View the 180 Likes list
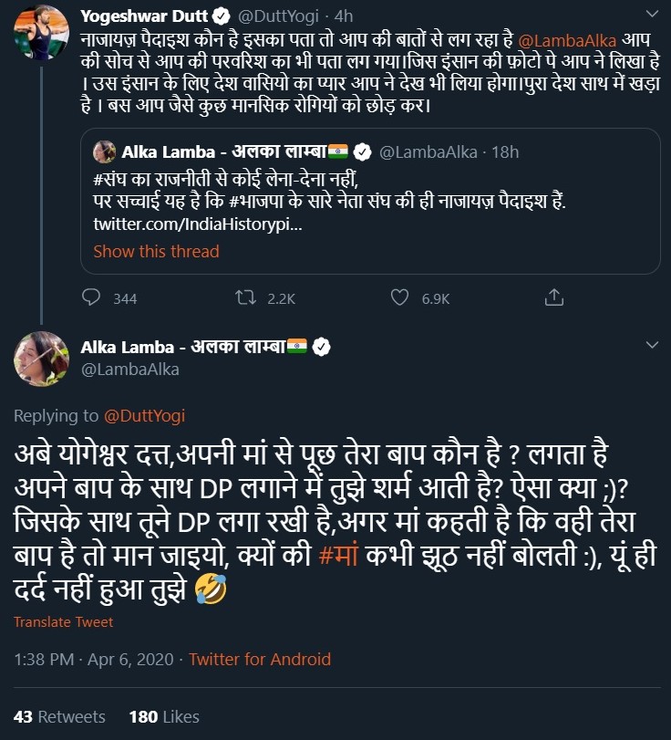This screenshot has height=740, width=671. click(x=164, y=716)
